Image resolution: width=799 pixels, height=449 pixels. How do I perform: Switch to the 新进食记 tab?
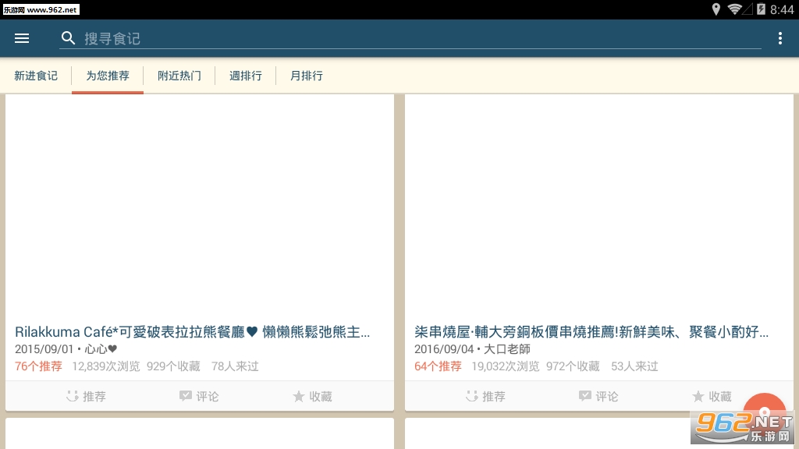pos(36,76)
